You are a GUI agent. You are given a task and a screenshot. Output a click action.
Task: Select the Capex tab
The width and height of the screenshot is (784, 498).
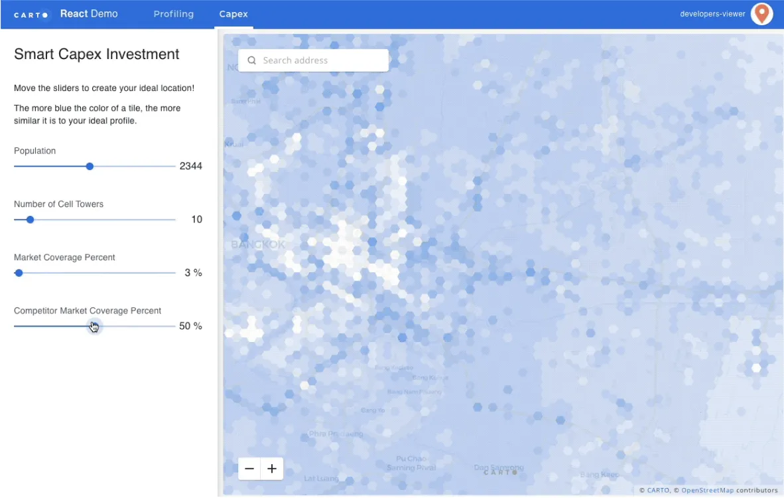tap(233, 14)
